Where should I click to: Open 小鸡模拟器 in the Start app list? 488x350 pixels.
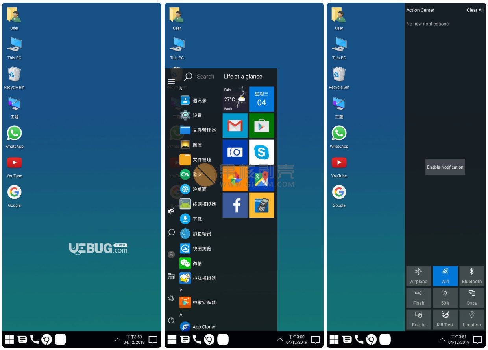pyautogui.click(x=198, y=278)
